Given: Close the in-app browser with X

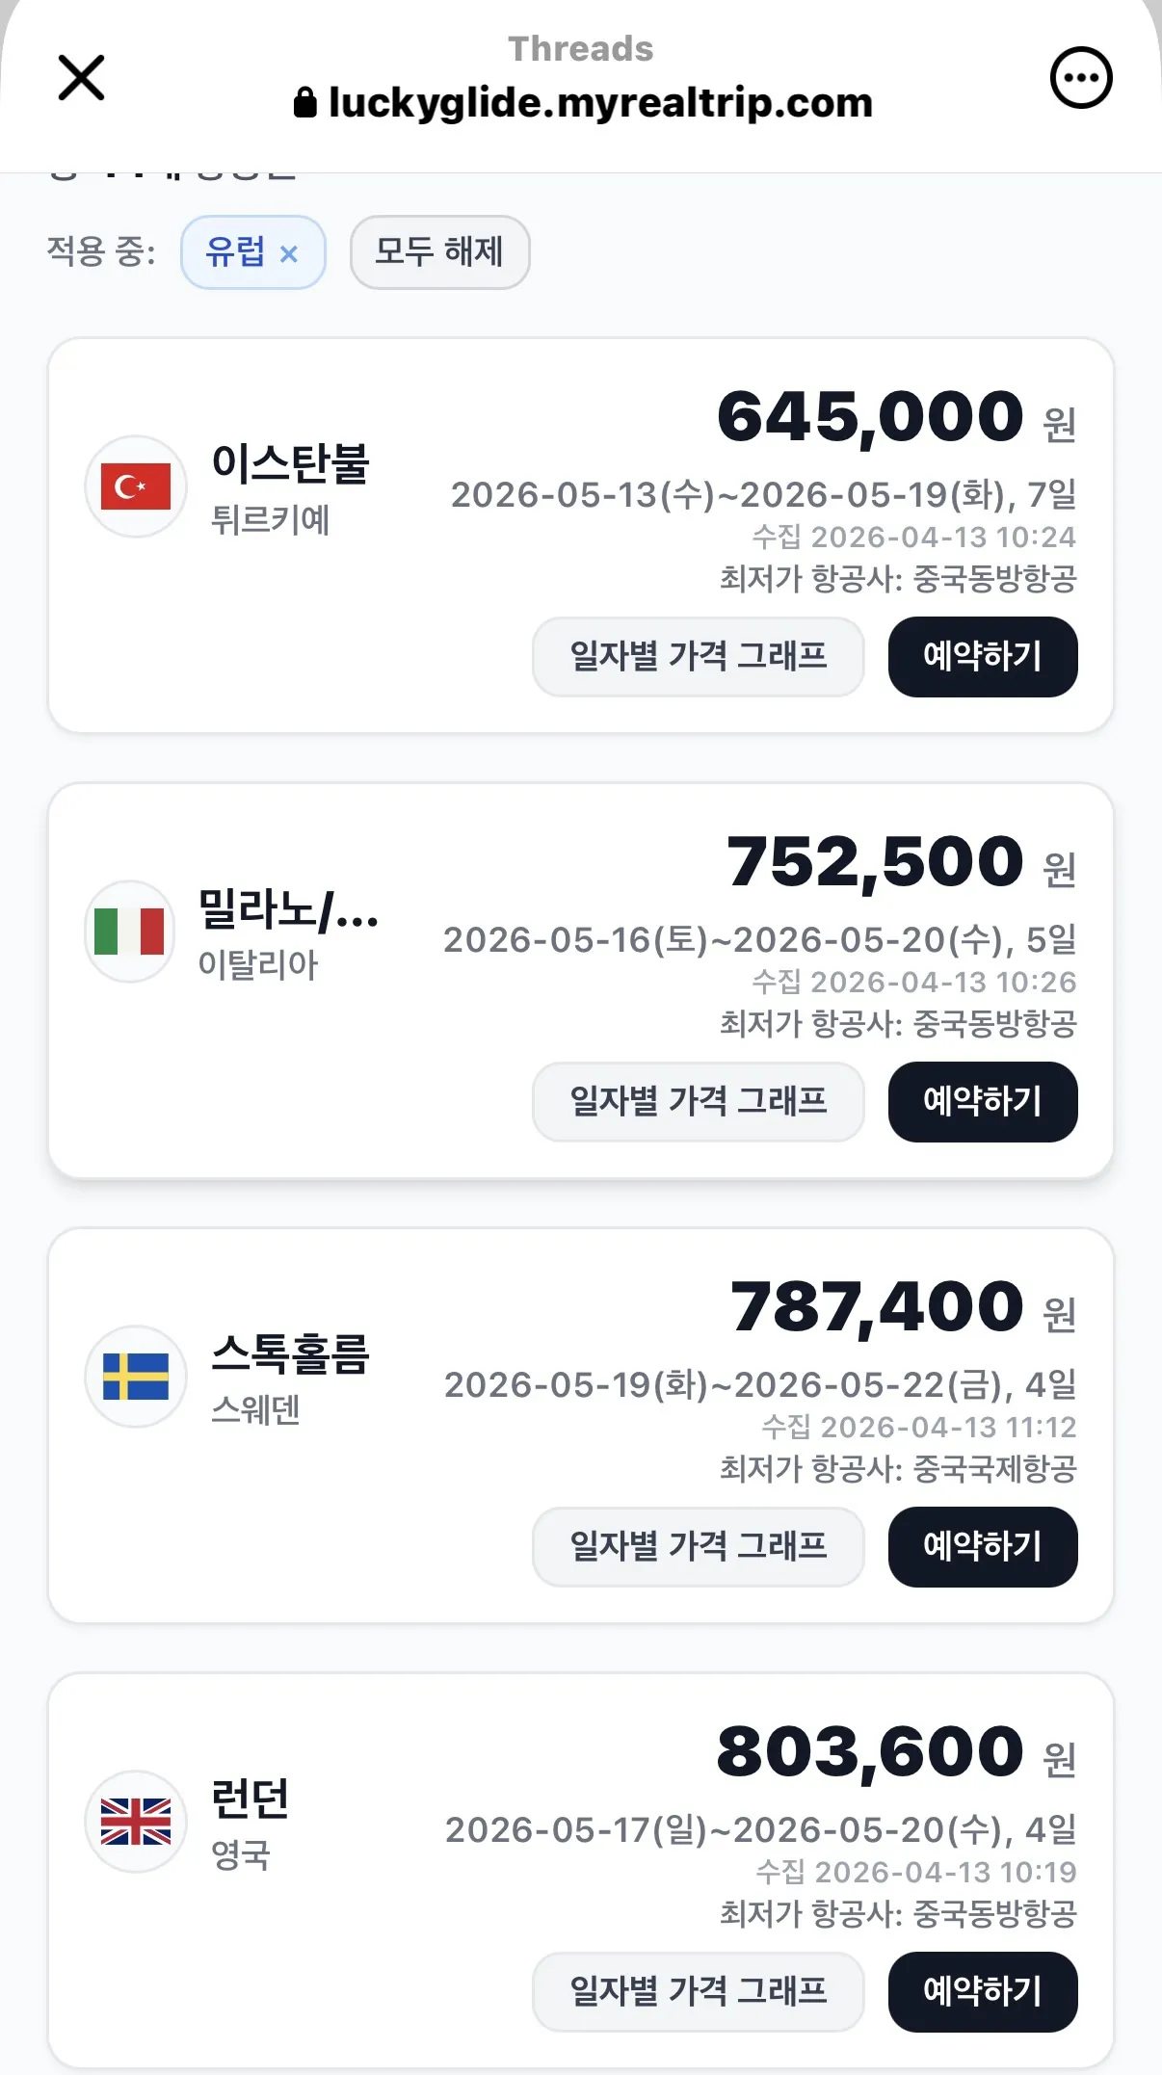Looking at the screenshot, I should pyautogui.click(x=81, y=77).
